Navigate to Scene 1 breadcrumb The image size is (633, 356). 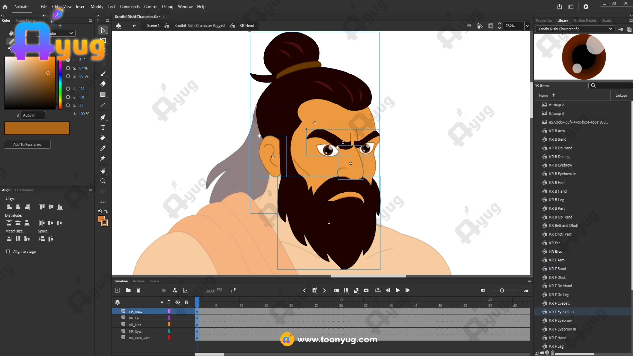[x=153, y=26]
